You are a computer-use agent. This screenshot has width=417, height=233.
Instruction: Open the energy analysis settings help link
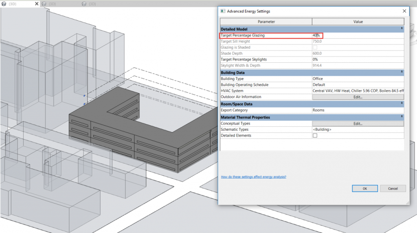(x=253, y=177)
